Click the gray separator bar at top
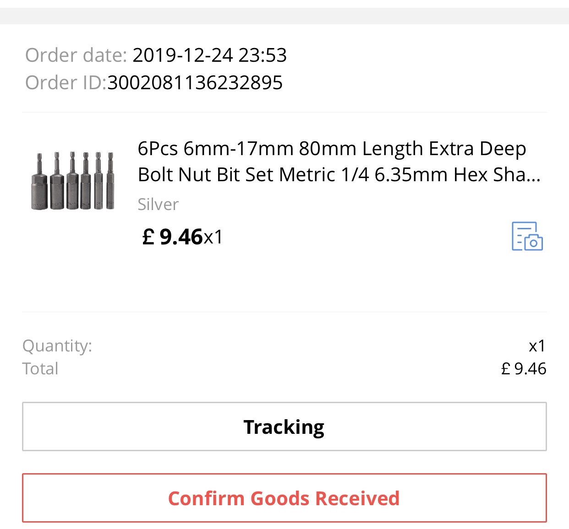 click(x=284, y=16)
